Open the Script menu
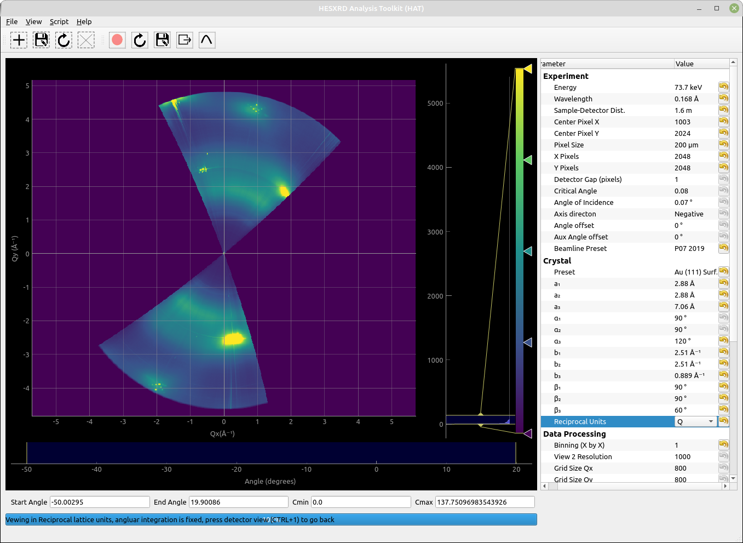This screenshot has height=543, width=743. (x=59, y=21)
